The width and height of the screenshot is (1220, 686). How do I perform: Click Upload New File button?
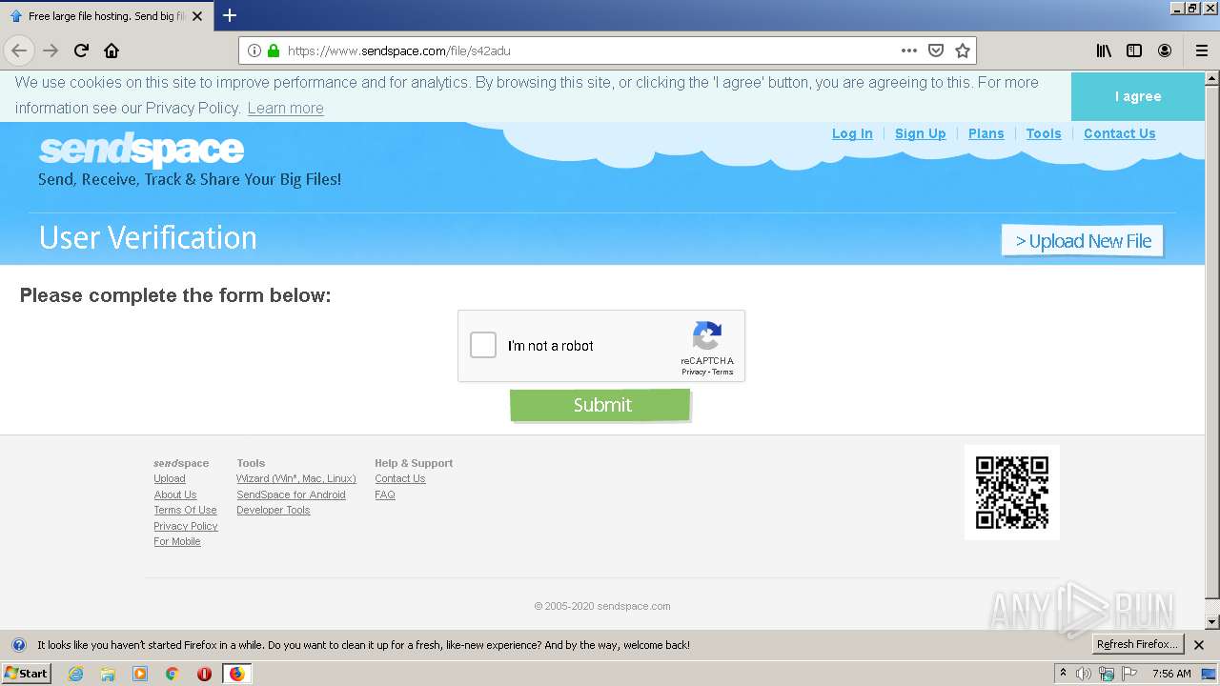tap(1083, 241)
